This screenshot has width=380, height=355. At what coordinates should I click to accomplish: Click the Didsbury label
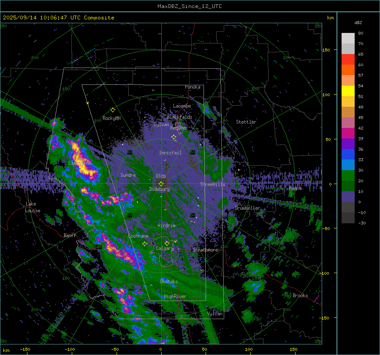pyautogui.click(x=160, y=189)
